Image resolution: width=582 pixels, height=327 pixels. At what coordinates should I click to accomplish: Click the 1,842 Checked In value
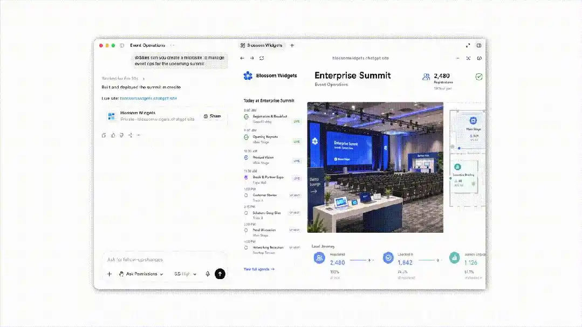[405, 262]
